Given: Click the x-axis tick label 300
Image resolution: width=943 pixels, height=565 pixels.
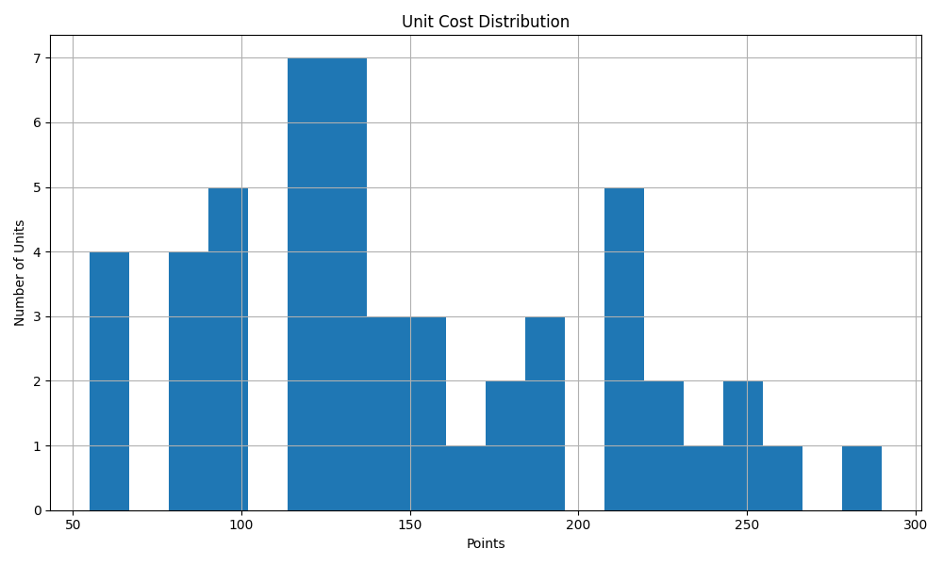Looking at the screenshot, I should pos(916,525).
